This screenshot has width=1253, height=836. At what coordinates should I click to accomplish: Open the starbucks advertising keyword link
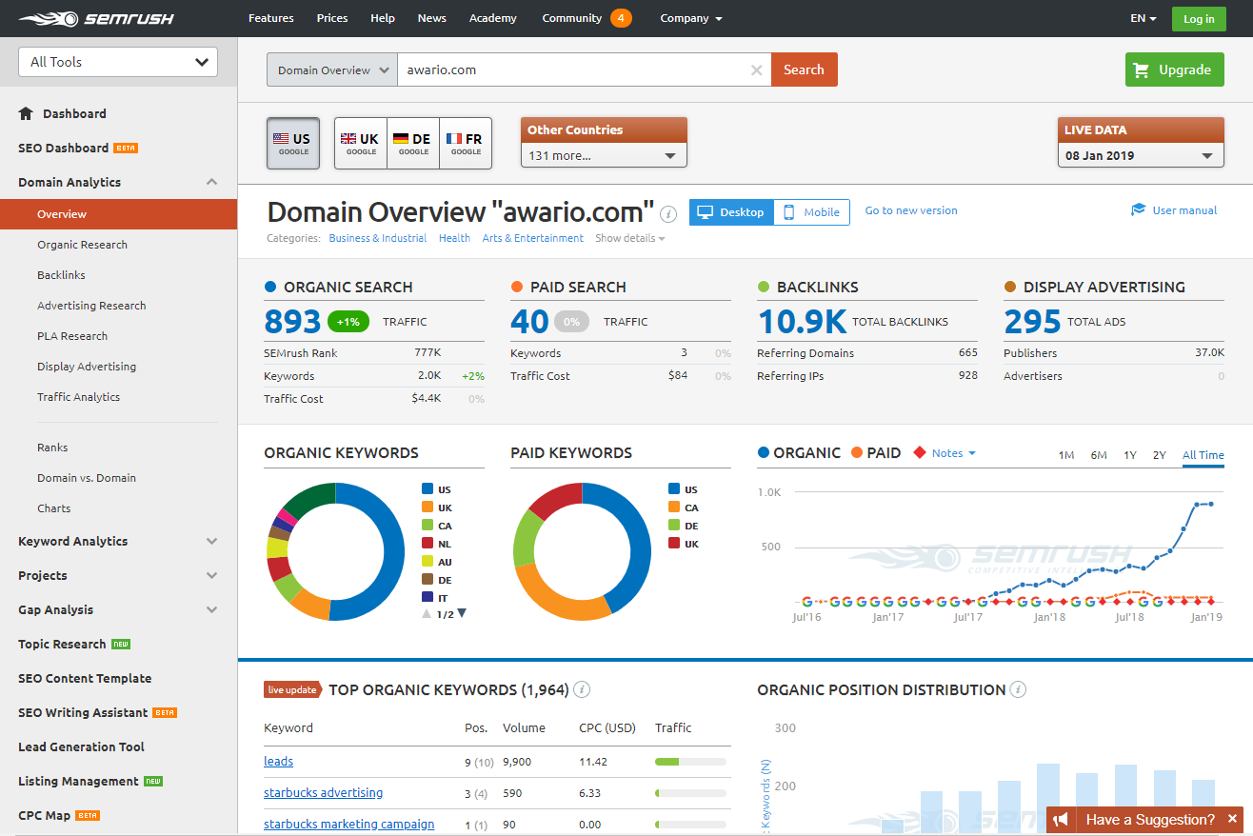(323, 792)
